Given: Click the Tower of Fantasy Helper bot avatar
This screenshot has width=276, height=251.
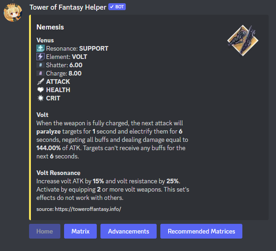Looking at the screenshot, I should (13, 12).
